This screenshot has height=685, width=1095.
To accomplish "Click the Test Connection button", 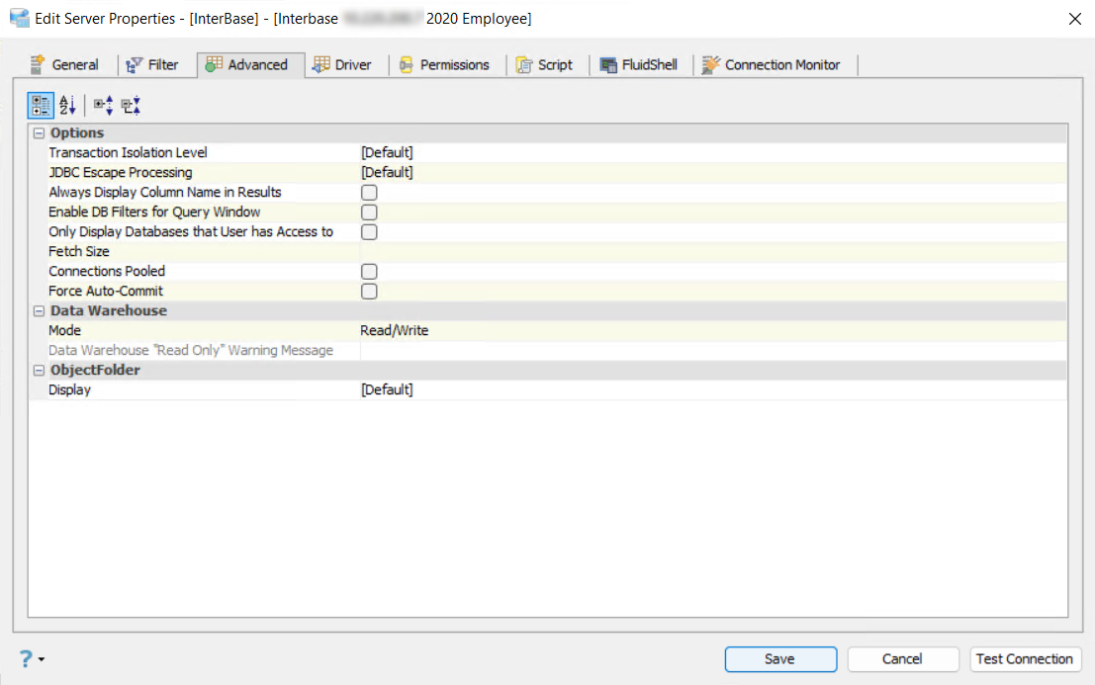I will (1025, 659).
